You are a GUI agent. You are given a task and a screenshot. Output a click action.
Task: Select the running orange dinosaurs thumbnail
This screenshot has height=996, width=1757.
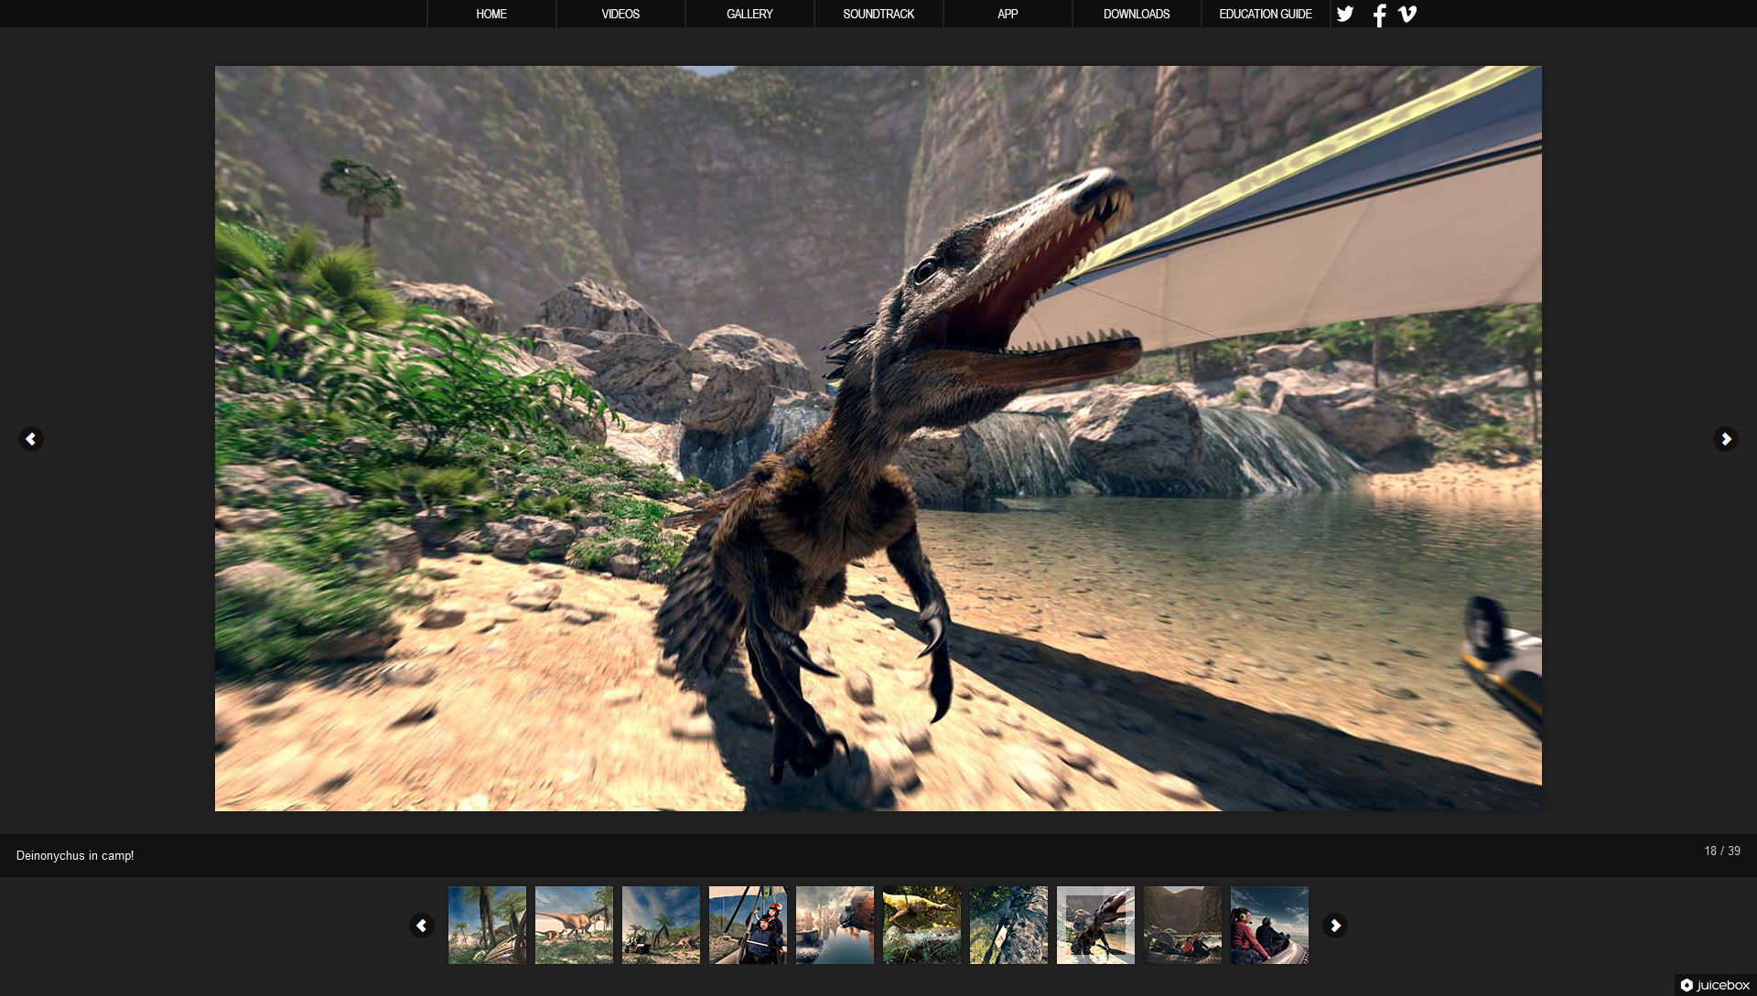click(574, 925)
